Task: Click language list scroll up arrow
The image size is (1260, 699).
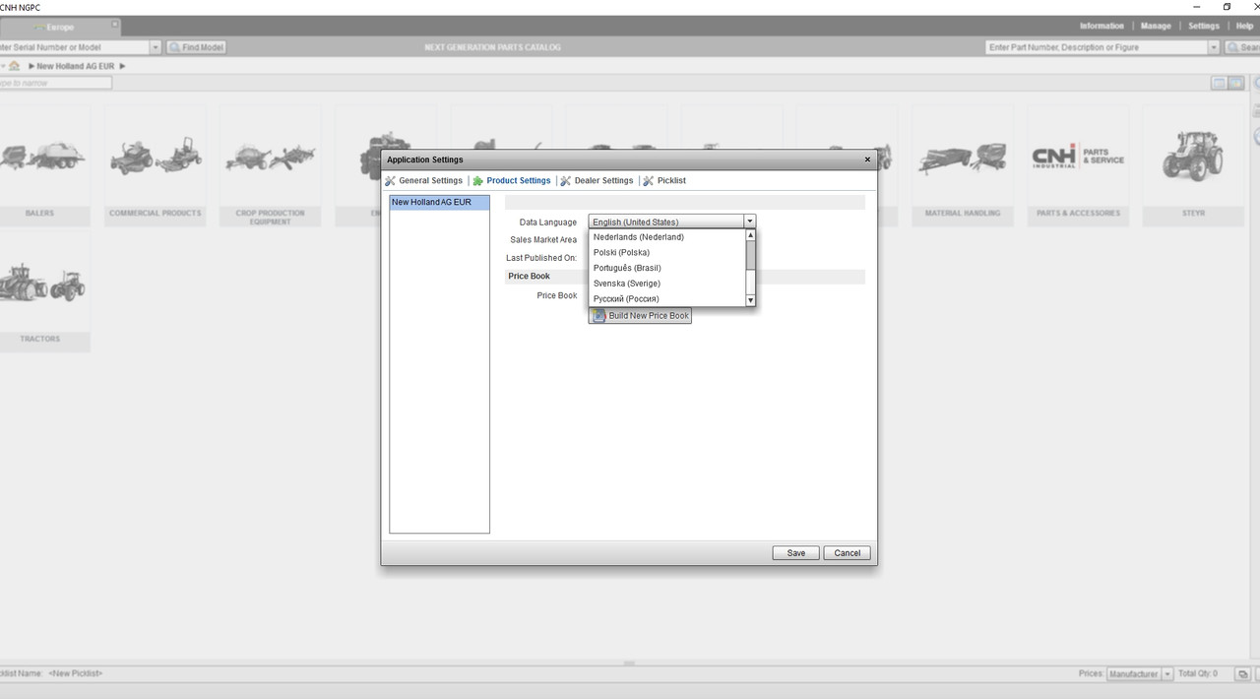Action: coord(750,235)
